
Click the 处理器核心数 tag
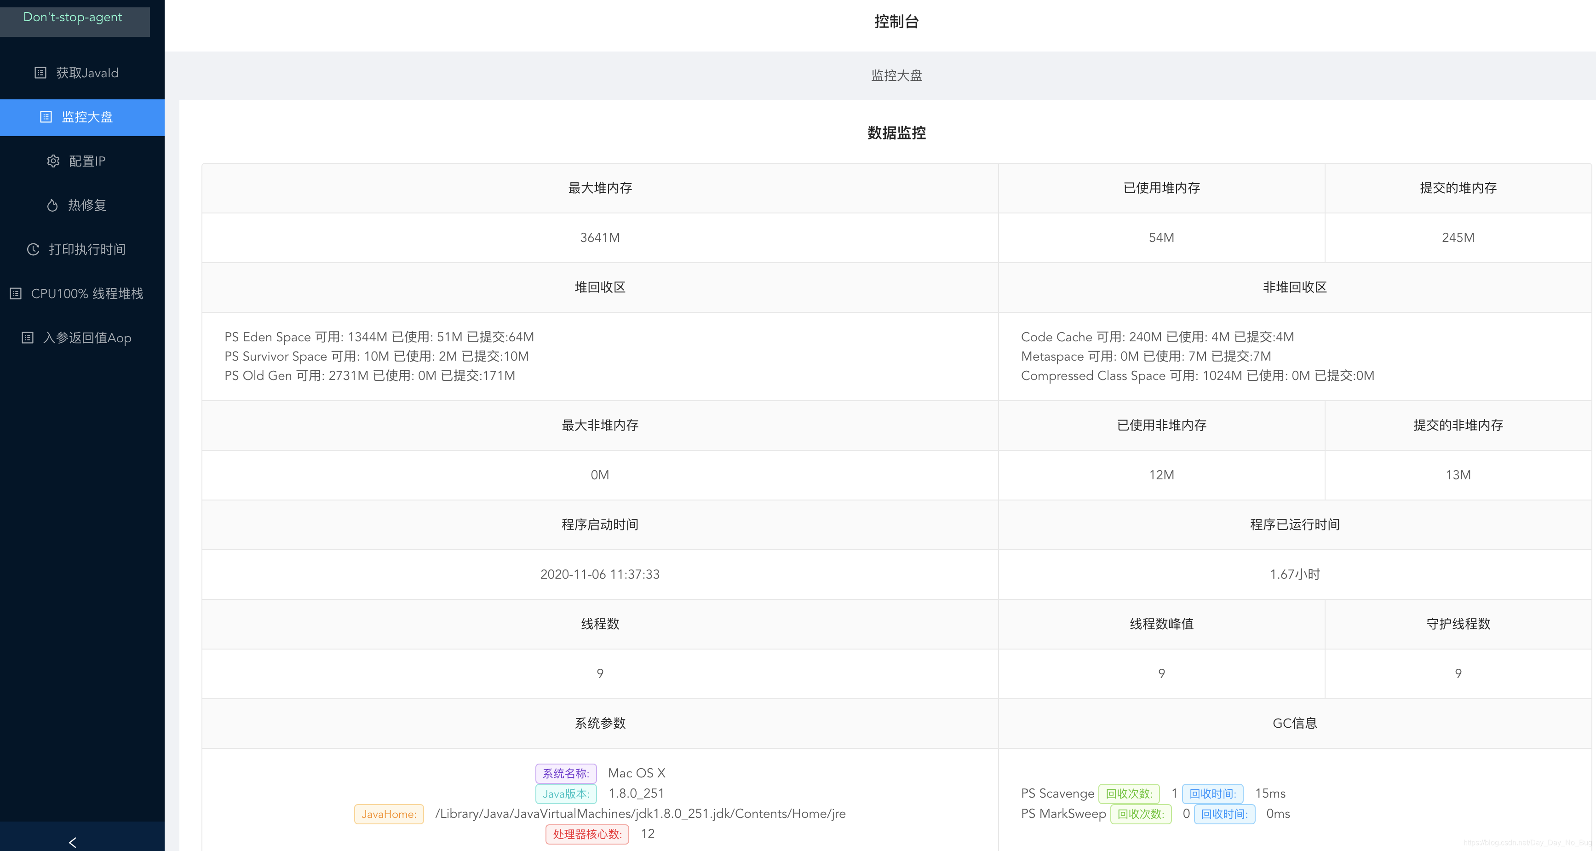coord(587,834)
